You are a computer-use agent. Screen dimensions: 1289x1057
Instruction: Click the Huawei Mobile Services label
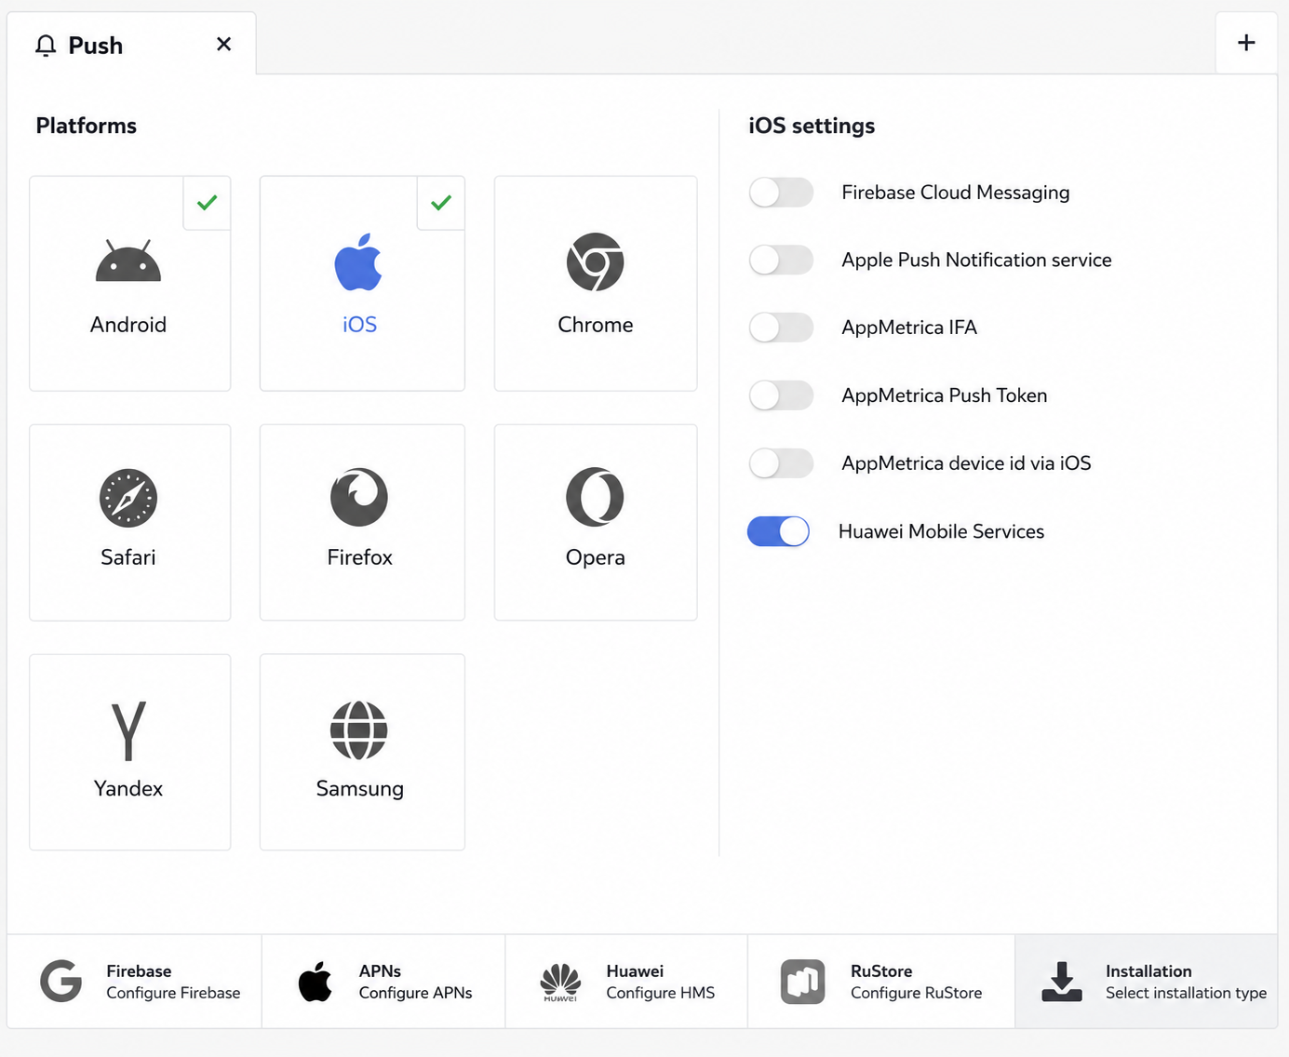pyautogui.click(x=941, y=531)
